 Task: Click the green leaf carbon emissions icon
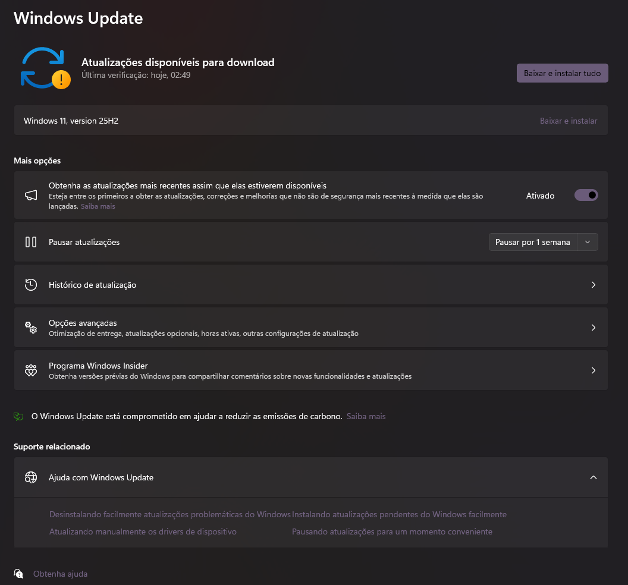click(18, 416)
